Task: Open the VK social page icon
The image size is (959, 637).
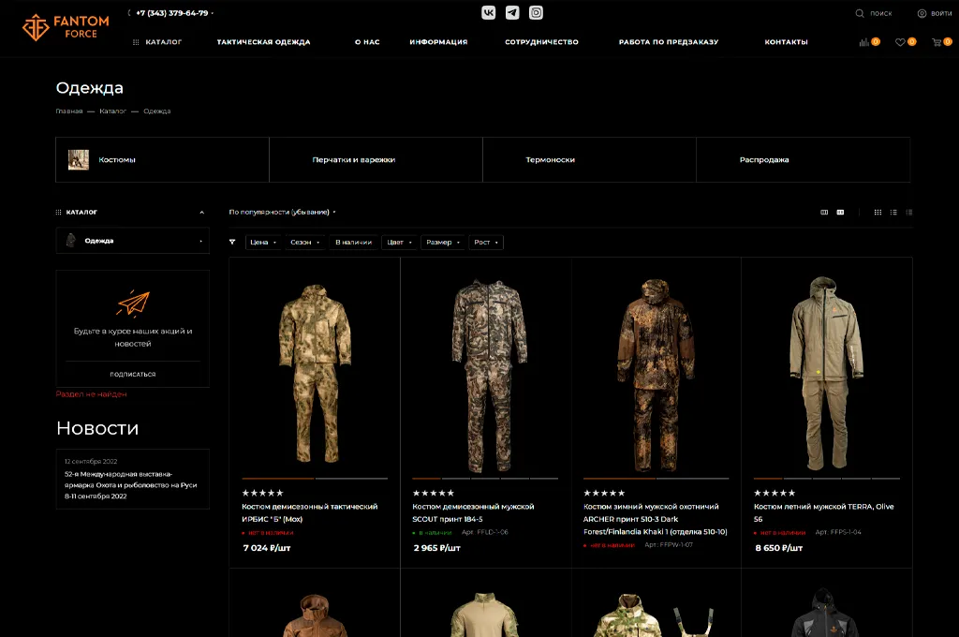Action: [x=489, y=13]
